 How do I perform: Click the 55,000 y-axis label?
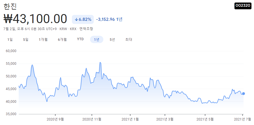click(x=11, y=64)
